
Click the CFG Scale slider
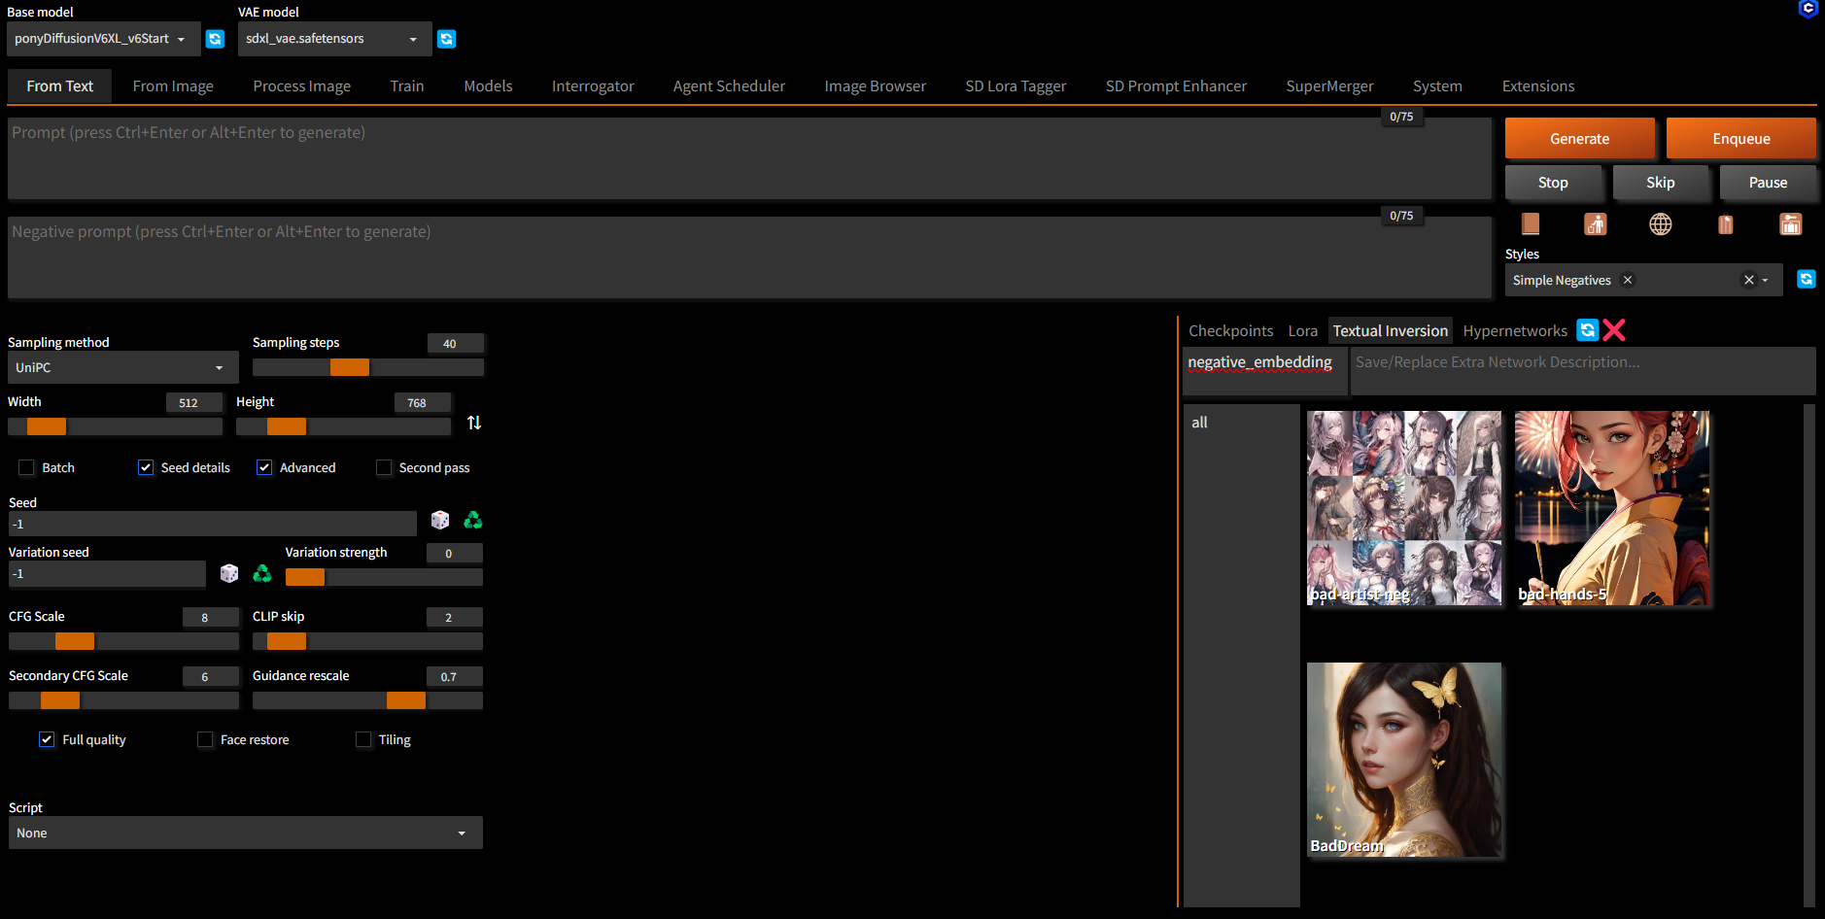point(123,641)
